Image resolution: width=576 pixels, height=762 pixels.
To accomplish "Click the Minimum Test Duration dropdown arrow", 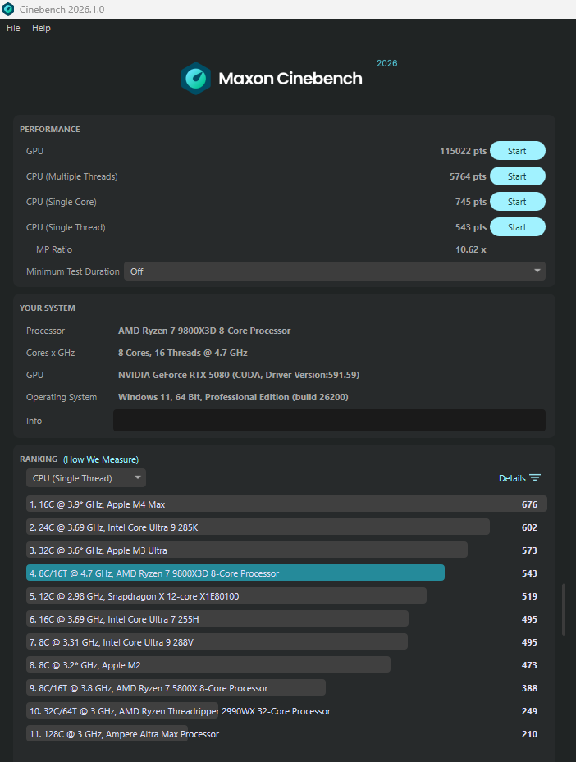I will [x=537, y=271].
